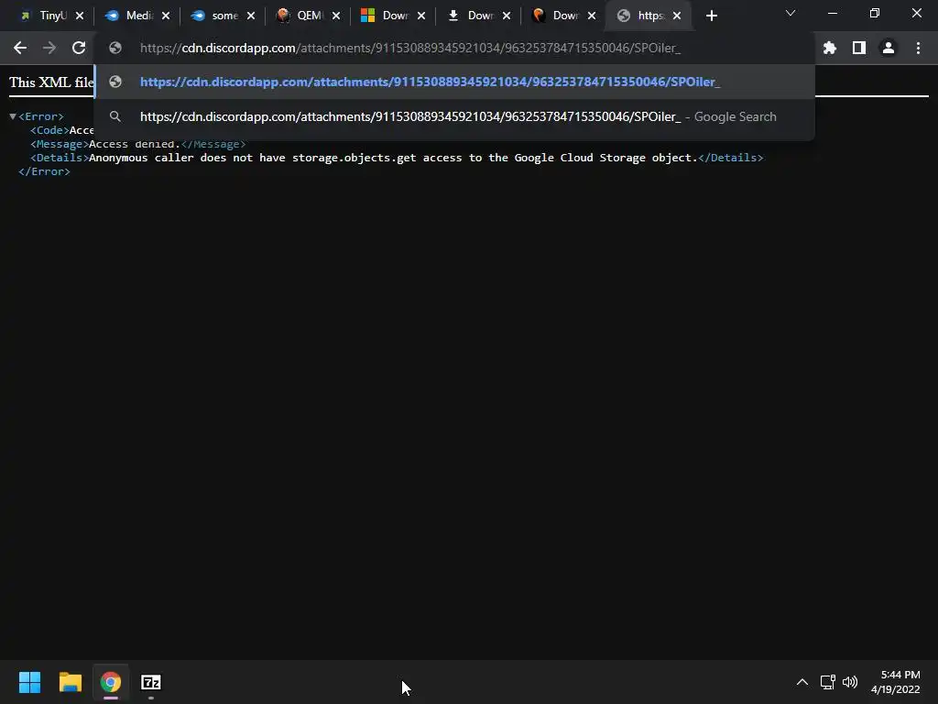Screen dimensions: 938x704
Task: Click the address bar URL field
Action: coord(454,48)
